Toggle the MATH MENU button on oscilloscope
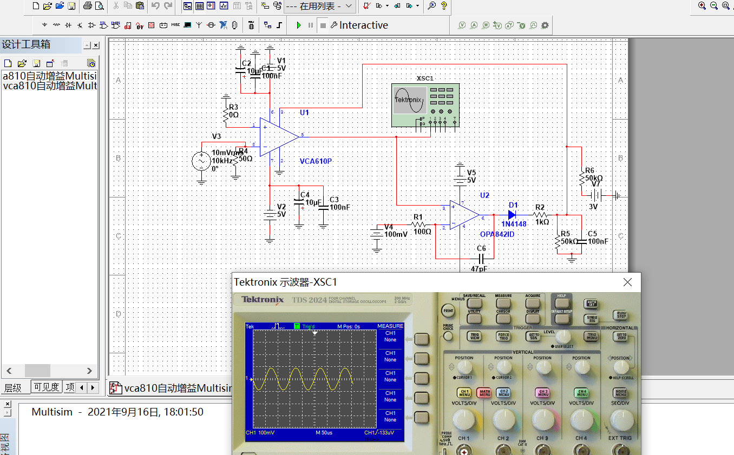This screenshot has height=455, width=734. click(484, 393)
